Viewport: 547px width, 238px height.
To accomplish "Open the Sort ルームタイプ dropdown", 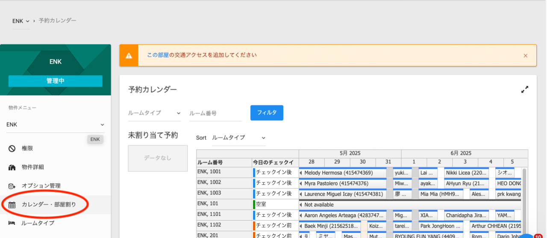I will 238,138.
